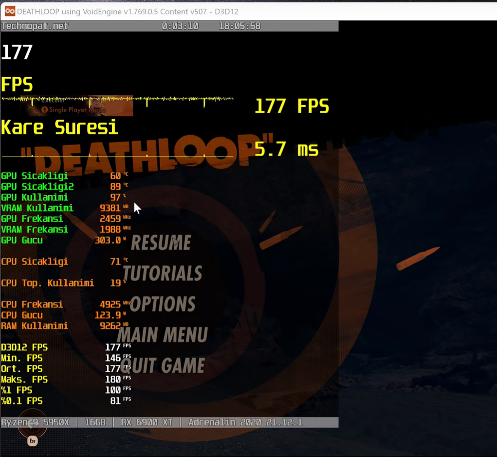This screenshot has width=497, height=457.
Task: Open TUTORIALS from the pause menu
Action: click(163, 273)
